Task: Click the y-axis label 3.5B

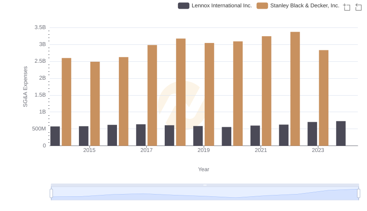Action: pyautogui.click(x=40, y=27)
